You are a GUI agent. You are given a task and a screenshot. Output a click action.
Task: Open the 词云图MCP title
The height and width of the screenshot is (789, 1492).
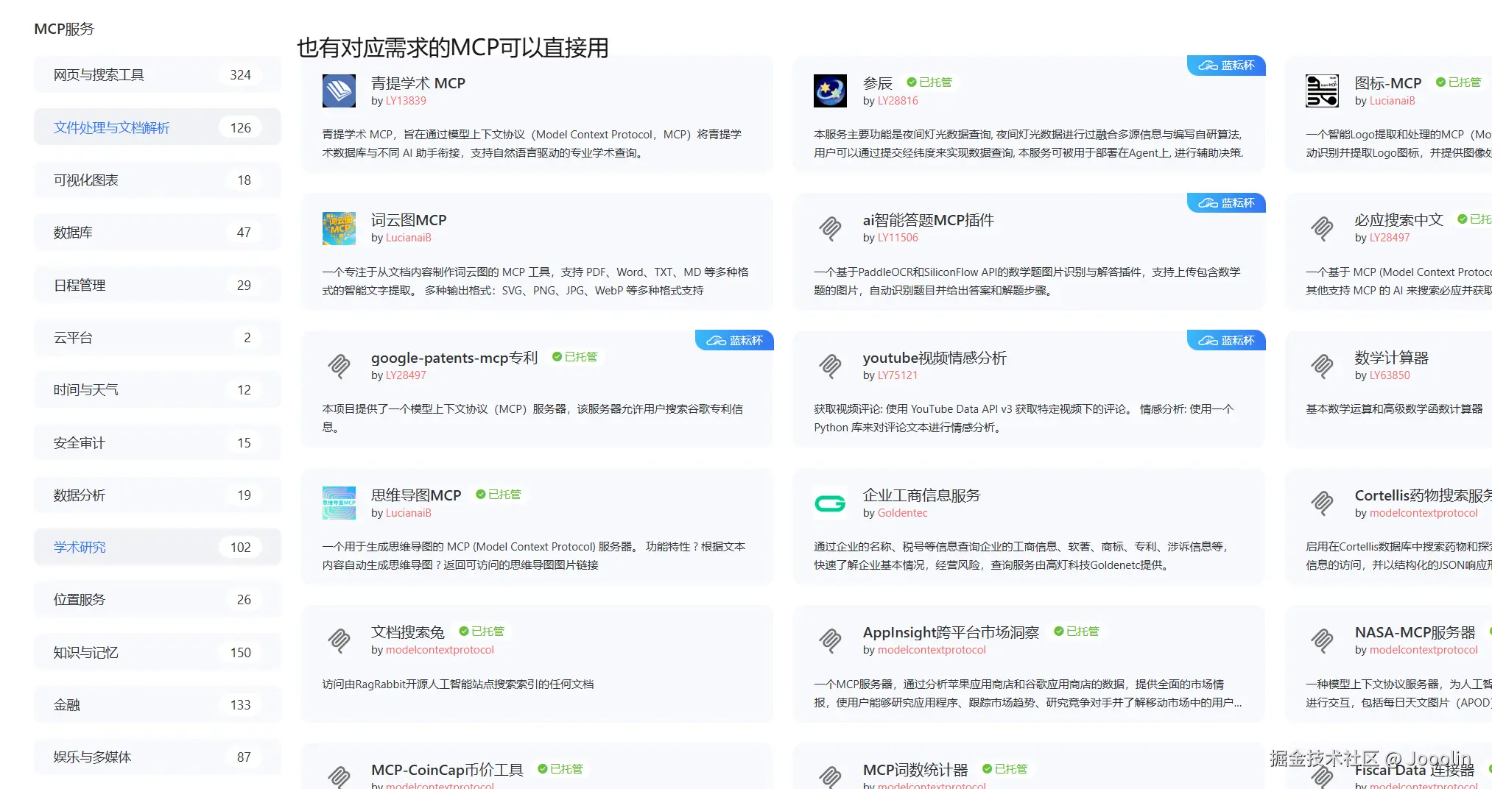[409, 220]
